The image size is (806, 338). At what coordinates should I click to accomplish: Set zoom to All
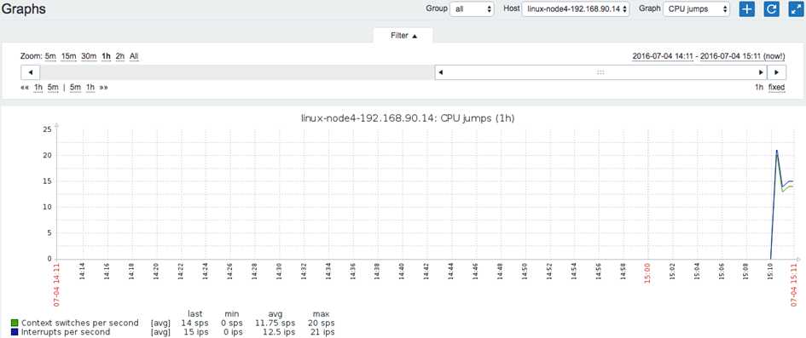134,56
